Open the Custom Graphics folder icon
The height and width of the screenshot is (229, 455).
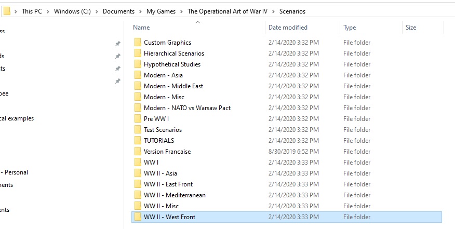(x=138, y=43)
